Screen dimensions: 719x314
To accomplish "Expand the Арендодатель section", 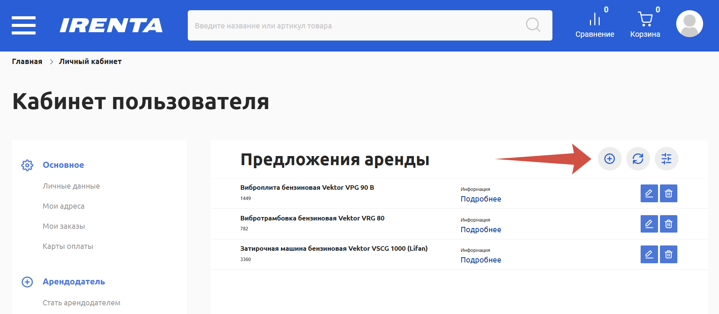I will 73,282.
